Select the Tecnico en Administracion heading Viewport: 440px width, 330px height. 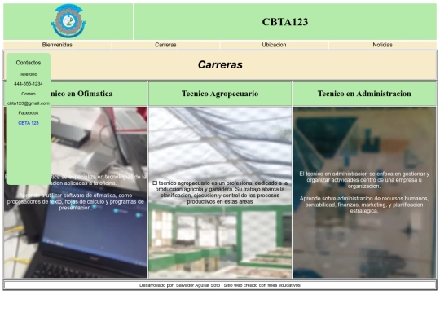click(x=364, y=94)
